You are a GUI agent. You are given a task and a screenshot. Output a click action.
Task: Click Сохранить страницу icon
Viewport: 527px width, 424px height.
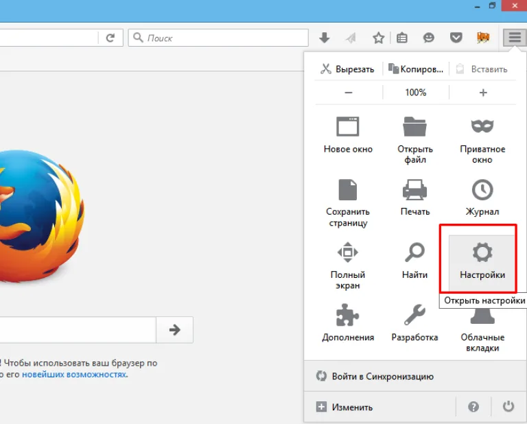(347, 189)
